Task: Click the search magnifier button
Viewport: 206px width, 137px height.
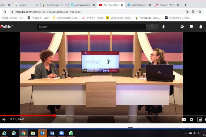Action: [x=153, y=26]
